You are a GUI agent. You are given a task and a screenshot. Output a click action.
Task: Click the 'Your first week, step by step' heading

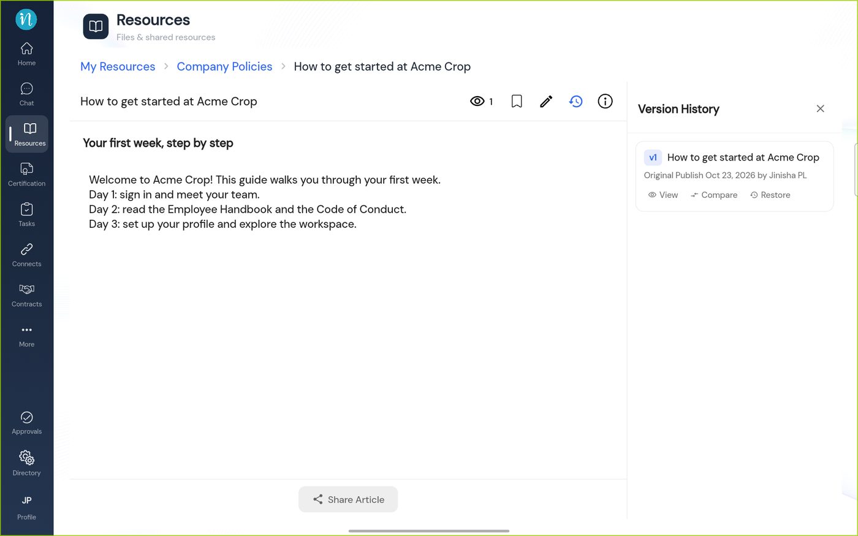click(158, 143)
